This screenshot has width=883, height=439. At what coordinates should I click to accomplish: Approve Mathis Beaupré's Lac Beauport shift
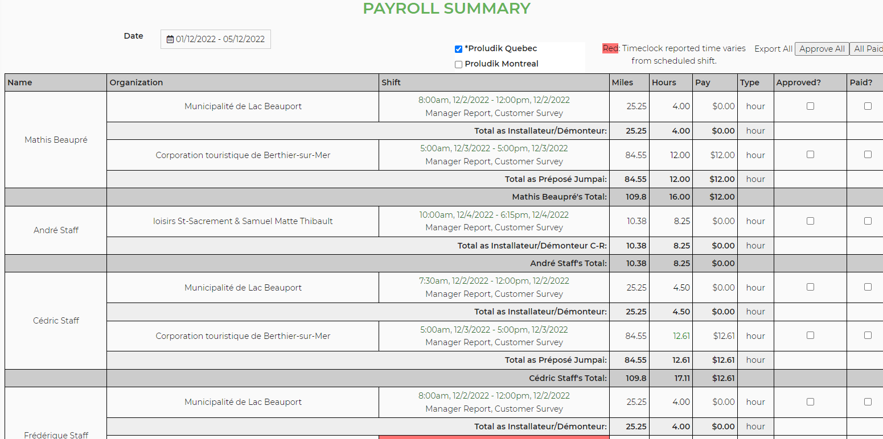pos(810,106)
